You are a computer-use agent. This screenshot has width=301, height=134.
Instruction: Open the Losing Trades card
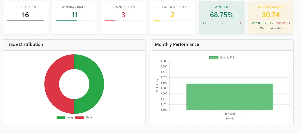point(124,17)
